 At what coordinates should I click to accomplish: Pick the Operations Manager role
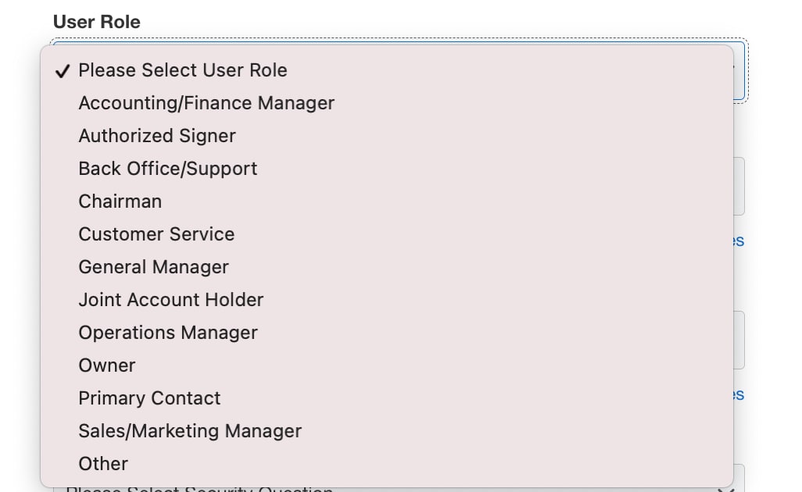coord(168,333)
